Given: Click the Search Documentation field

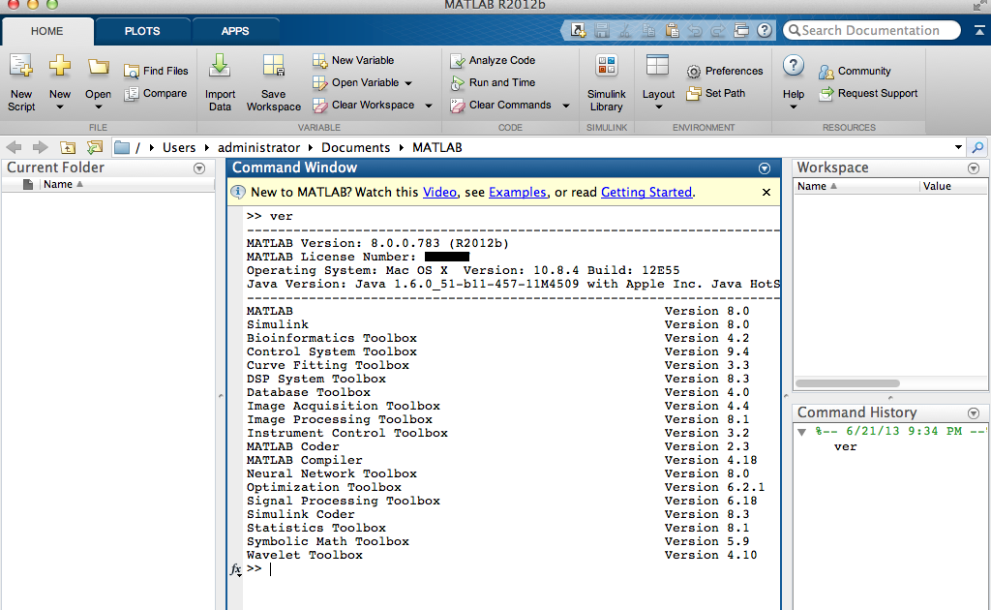Looking at the screenshot, I should coord(872,30).
